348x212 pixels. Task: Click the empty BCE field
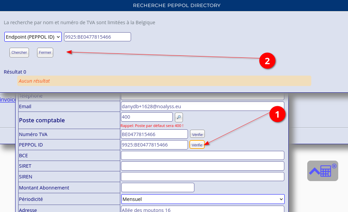202,156
